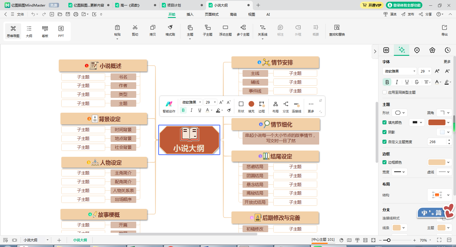Toggle 阴影 shadow checkbox
This screenshot has height=247, width=456.
click(384, 132)
